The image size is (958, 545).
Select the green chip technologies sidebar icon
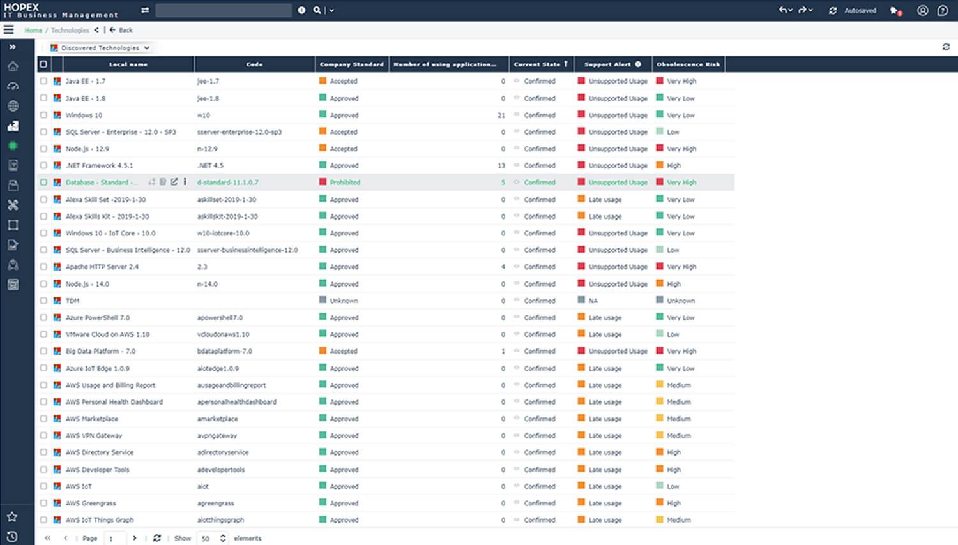pos(13,146)
